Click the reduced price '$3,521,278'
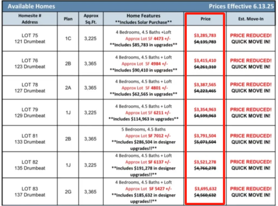This screenshot has height=206, width=278. point(205,162)
